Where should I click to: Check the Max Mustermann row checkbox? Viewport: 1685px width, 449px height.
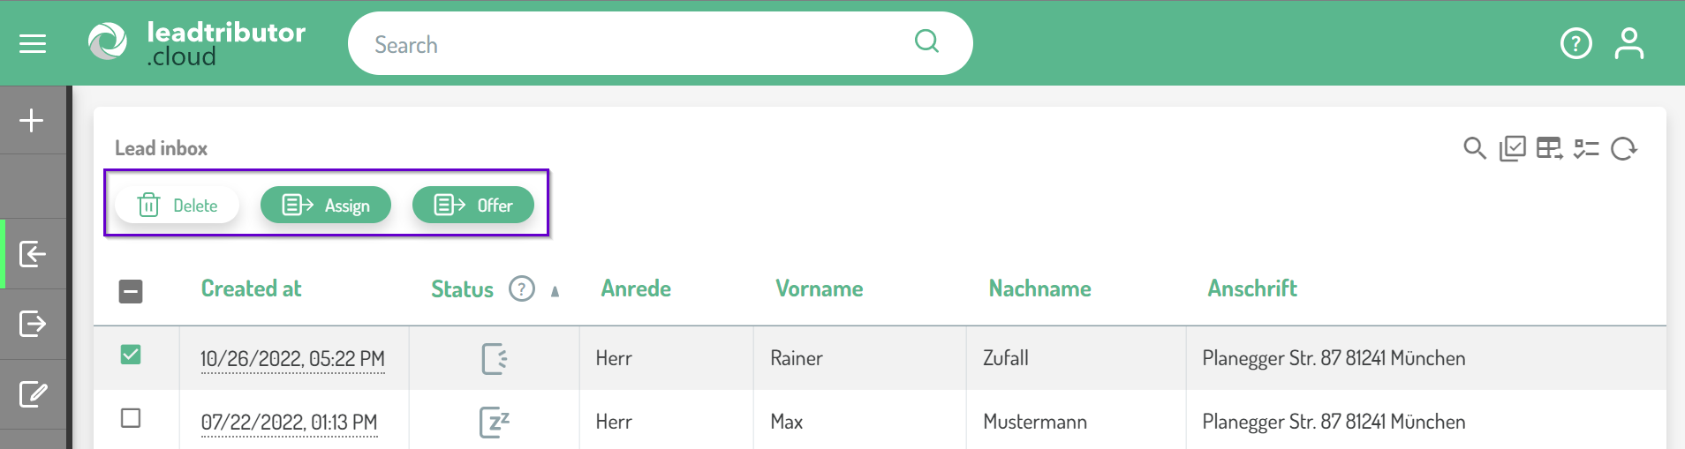[131, 418]
